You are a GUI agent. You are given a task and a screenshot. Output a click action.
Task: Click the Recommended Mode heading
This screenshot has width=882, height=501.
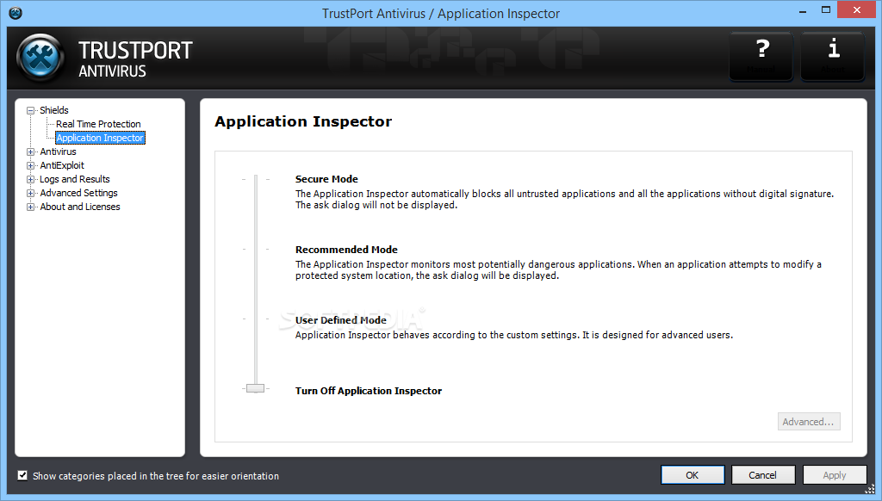coord(346,250)
